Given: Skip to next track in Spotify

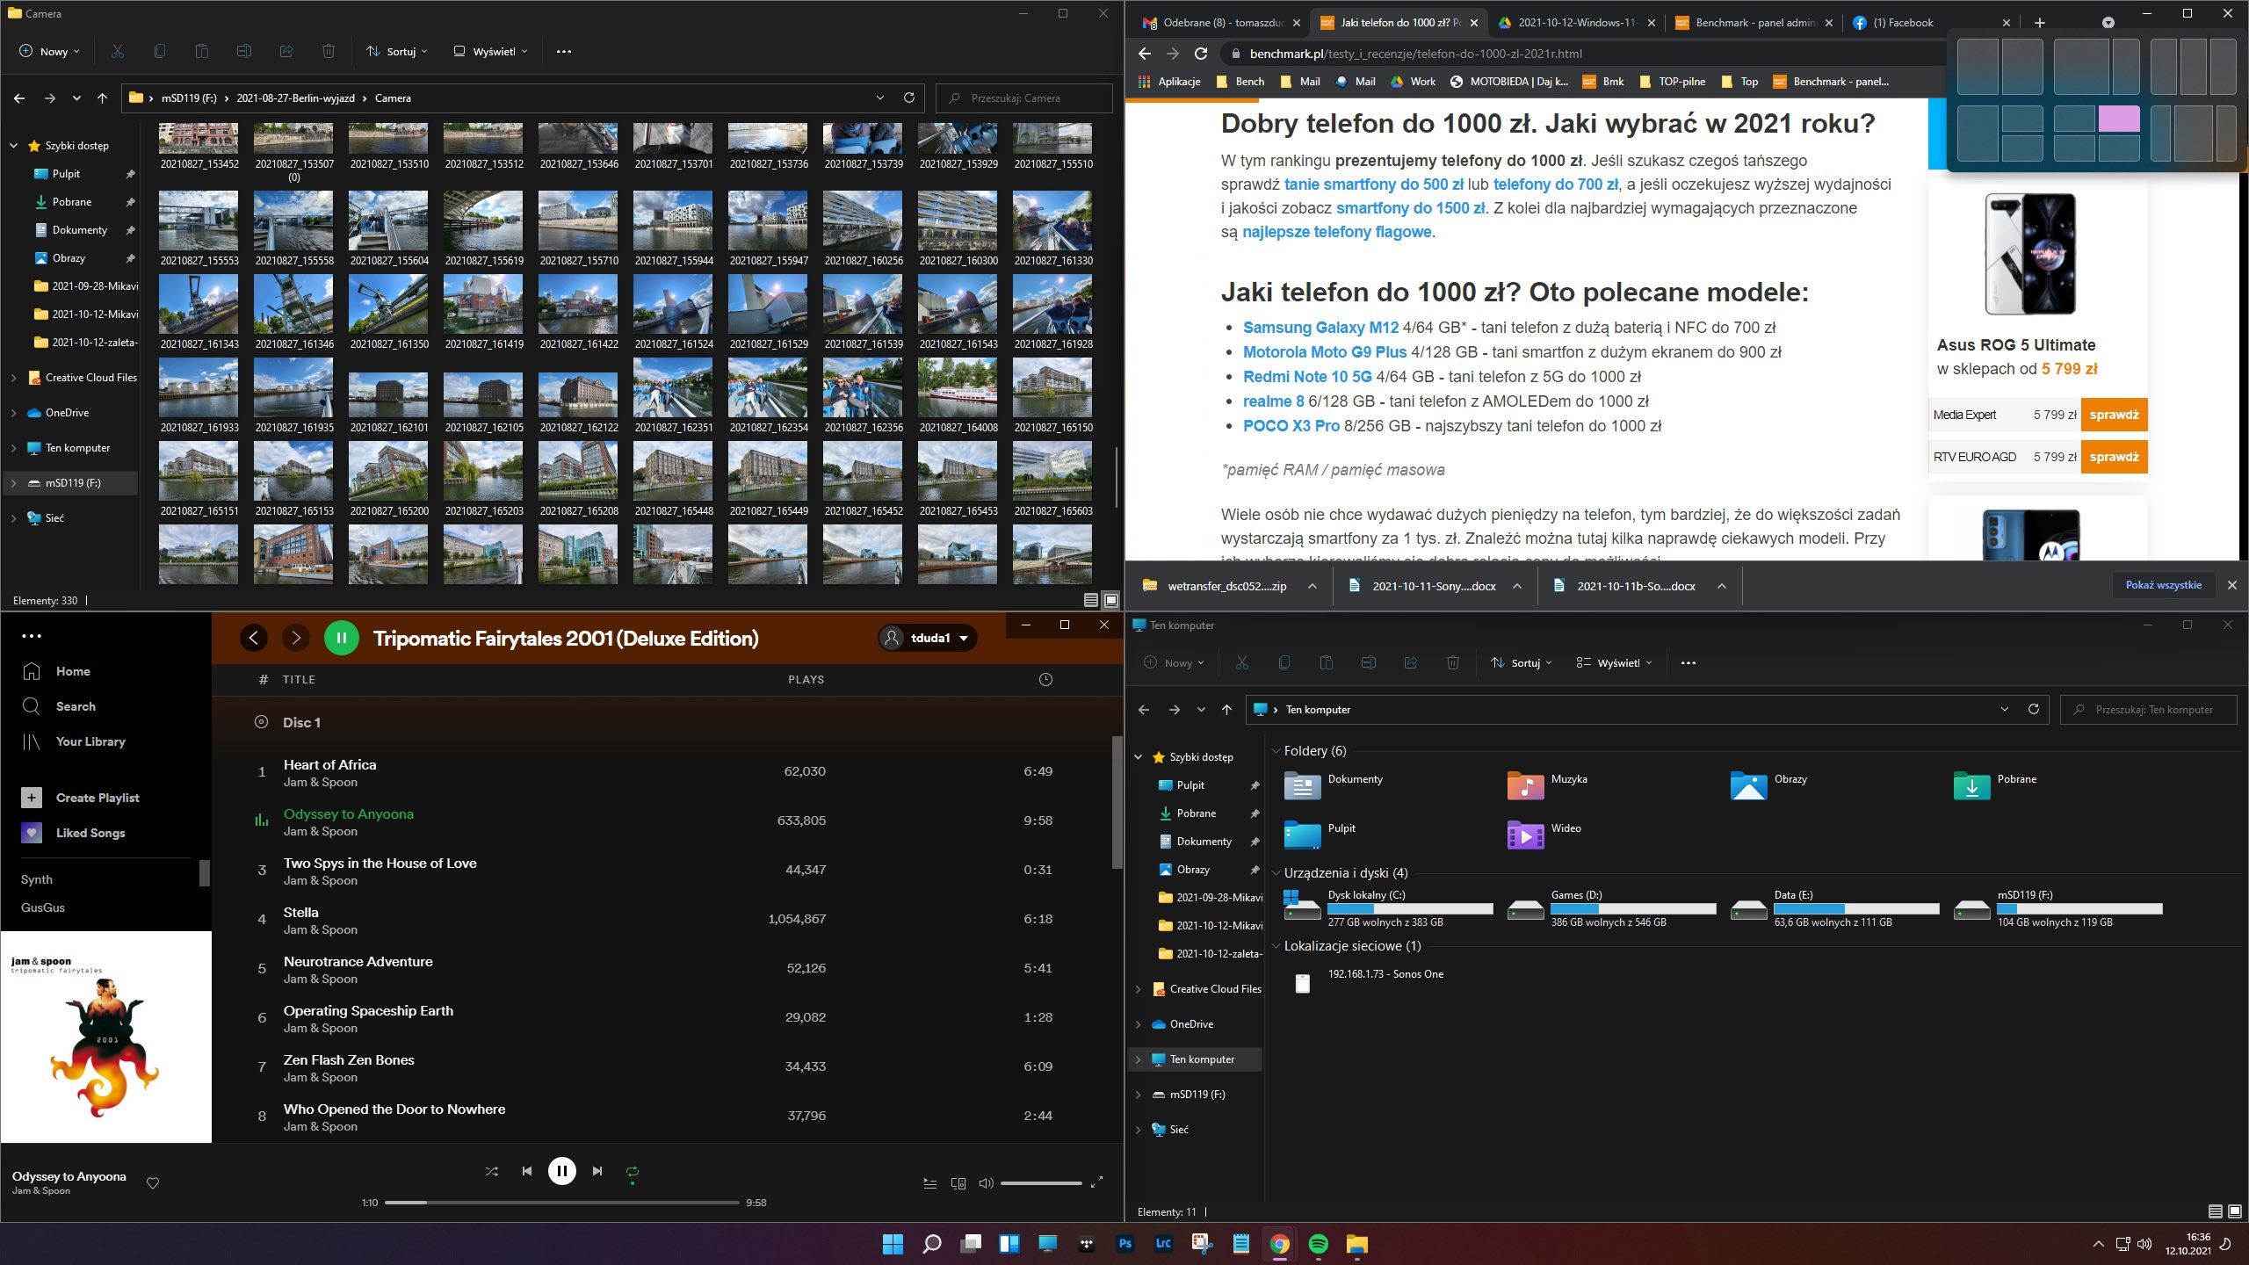Looking at the screenshot, I should click(x=597, y=1170).
